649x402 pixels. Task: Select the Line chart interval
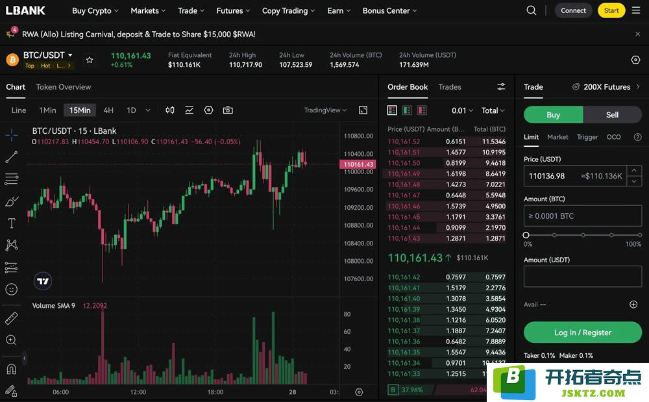(x=19, y=110)
